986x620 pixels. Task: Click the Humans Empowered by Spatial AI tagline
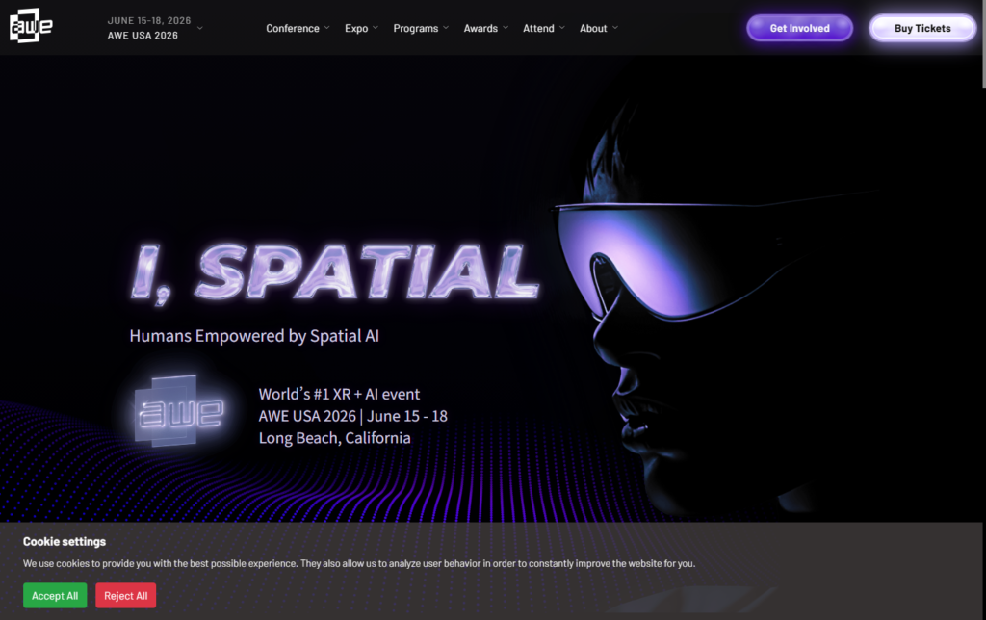point(261,336)
